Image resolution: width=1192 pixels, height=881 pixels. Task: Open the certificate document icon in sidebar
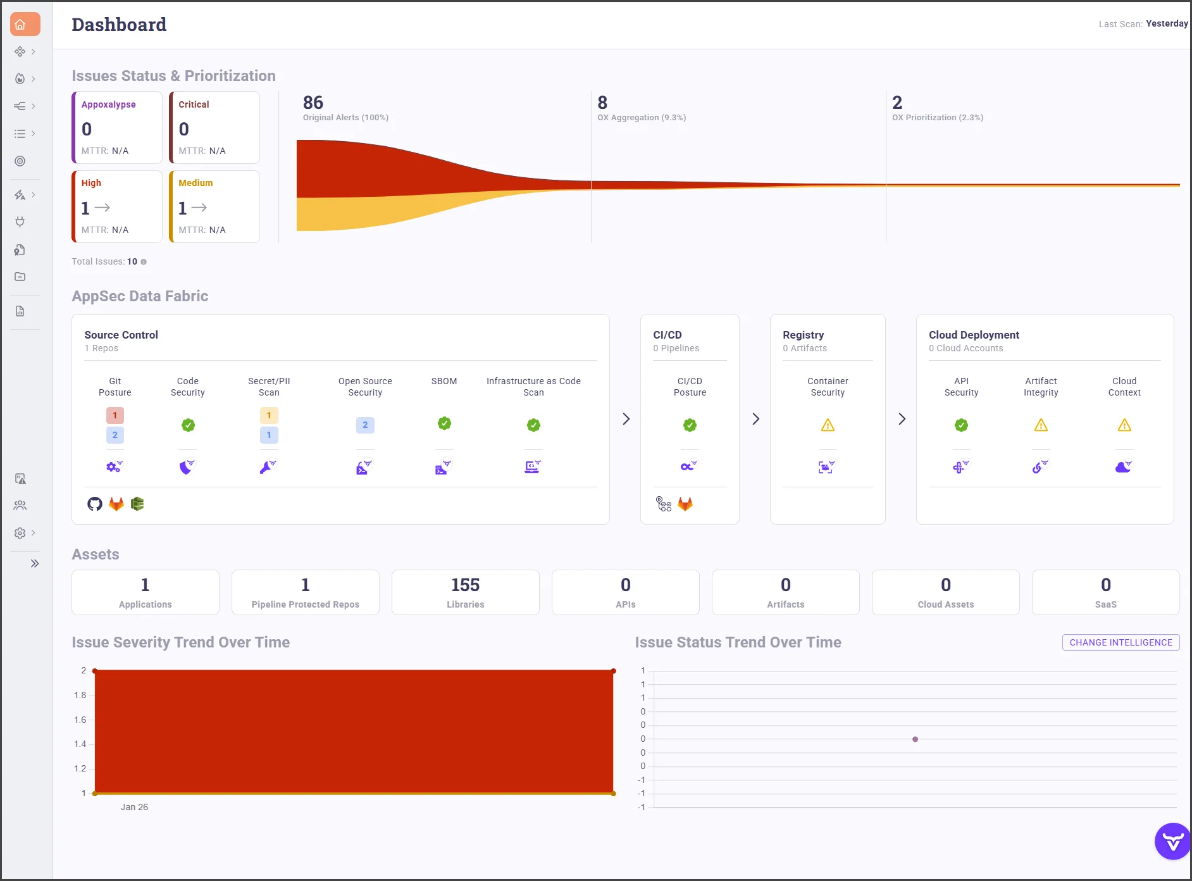click(20, 249)
